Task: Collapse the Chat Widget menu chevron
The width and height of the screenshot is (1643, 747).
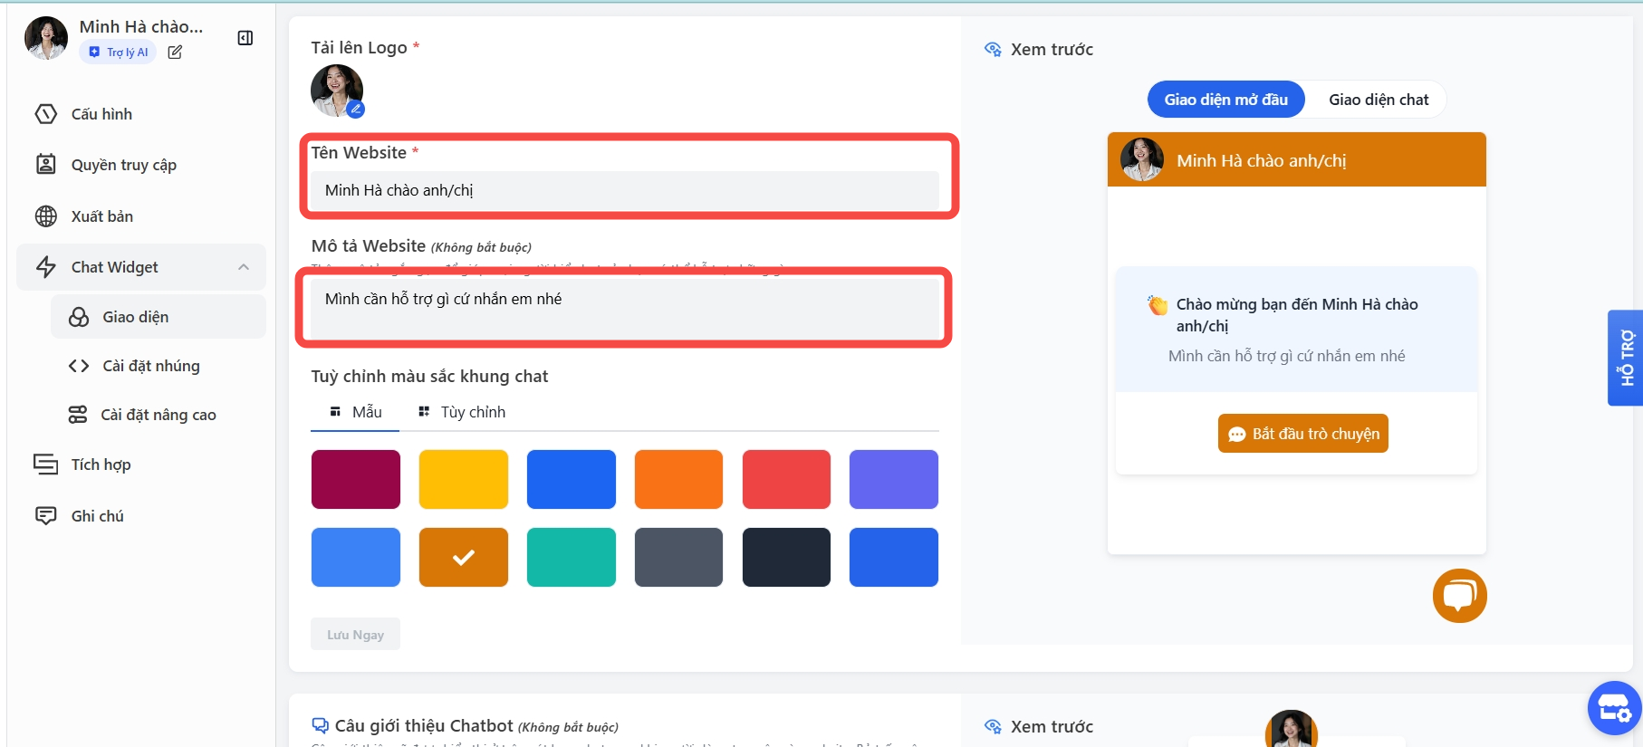Action: [244, 267]
